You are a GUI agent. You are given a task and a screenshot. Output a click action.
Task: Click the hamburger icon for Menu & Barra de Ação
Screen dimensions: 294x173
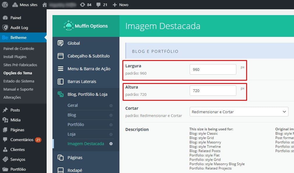click(61, 69)
